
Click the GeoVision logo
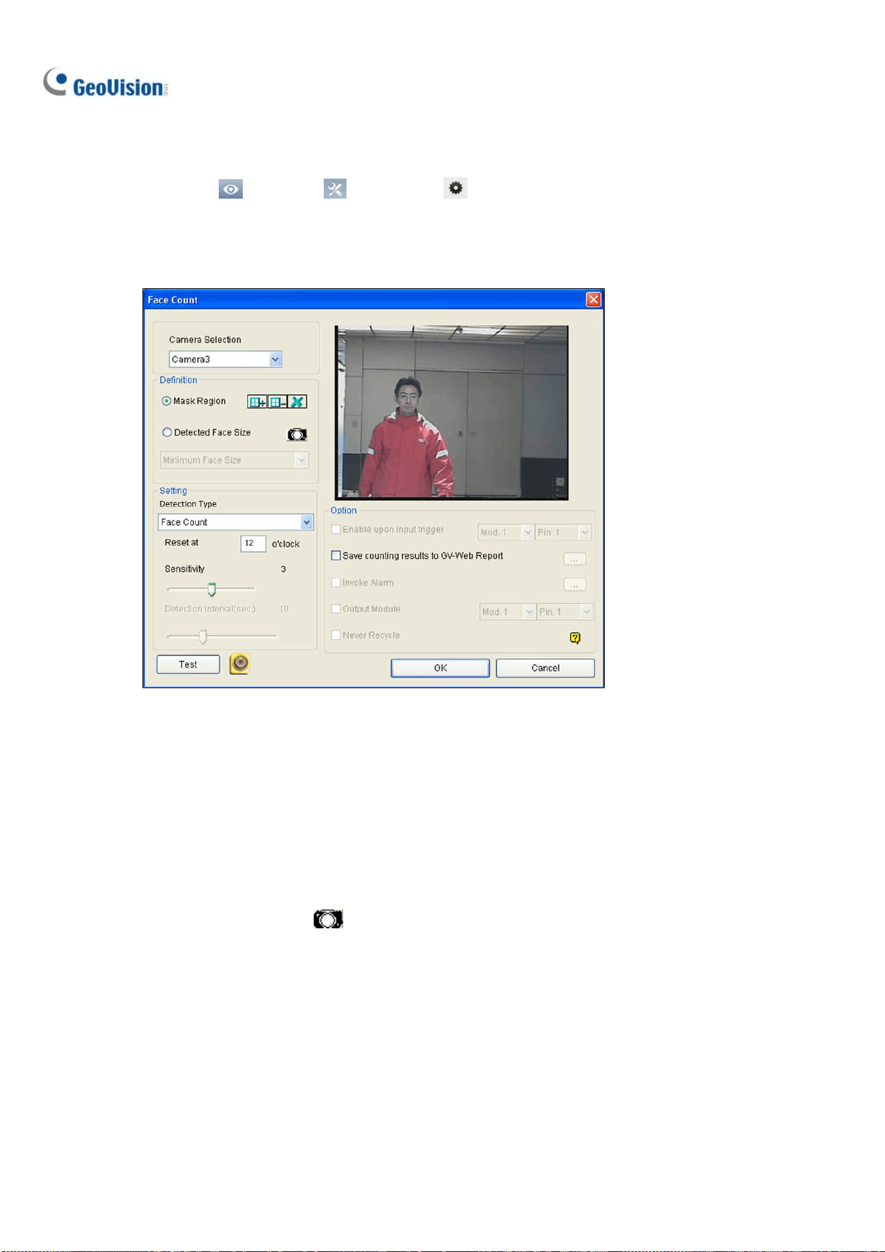pos(106,84)
